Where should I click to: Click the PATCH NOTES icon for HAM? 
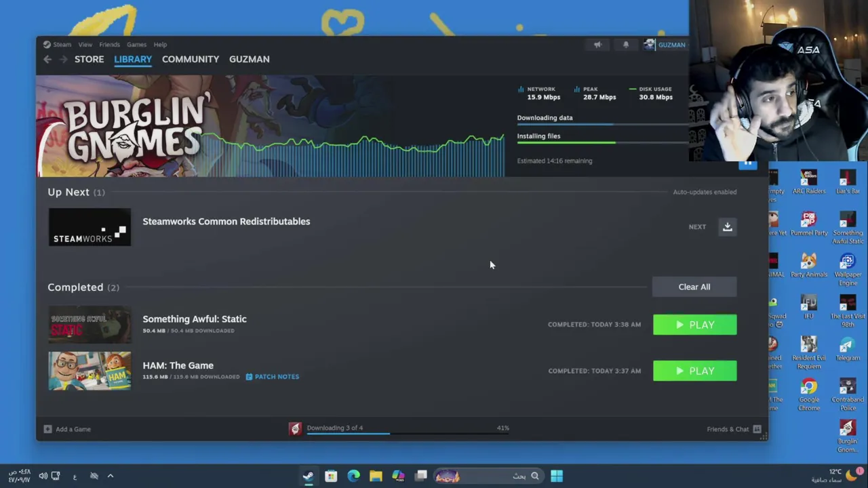tap(249, 377)
